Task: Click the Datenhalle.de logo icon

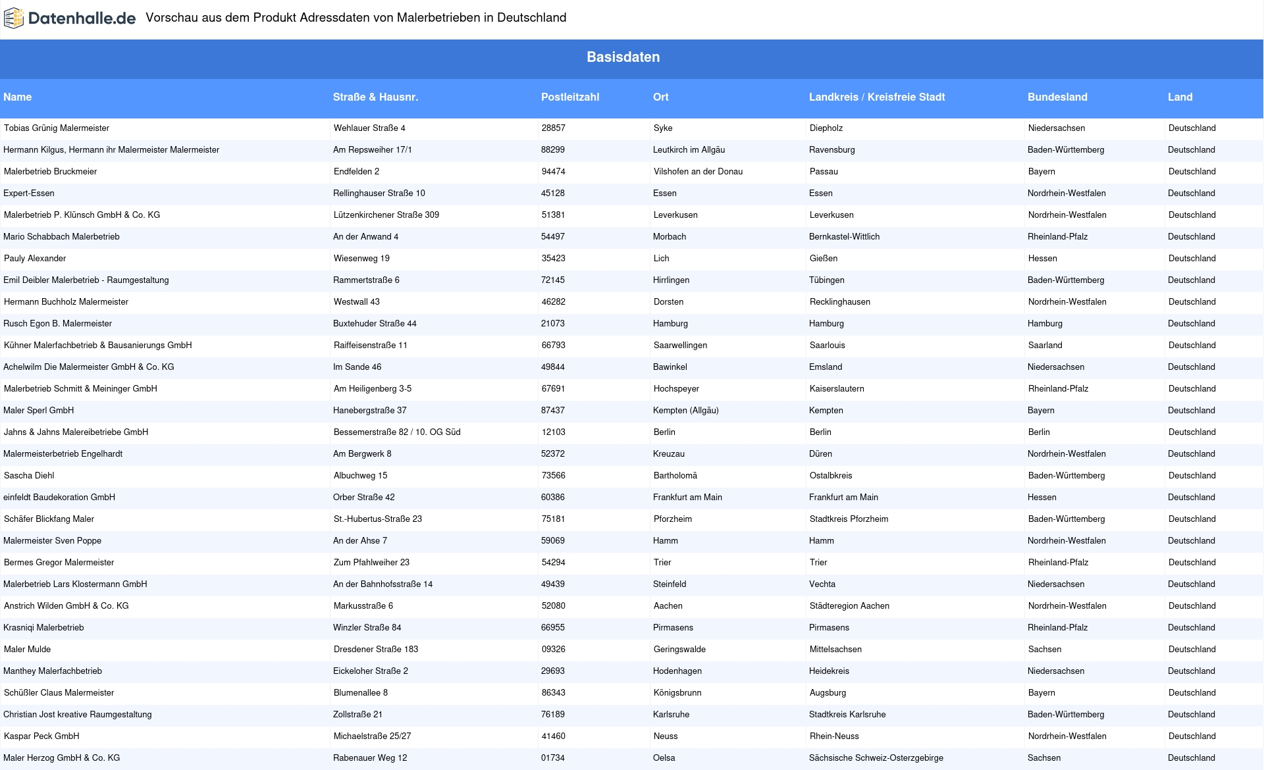Action: (14, 18)
